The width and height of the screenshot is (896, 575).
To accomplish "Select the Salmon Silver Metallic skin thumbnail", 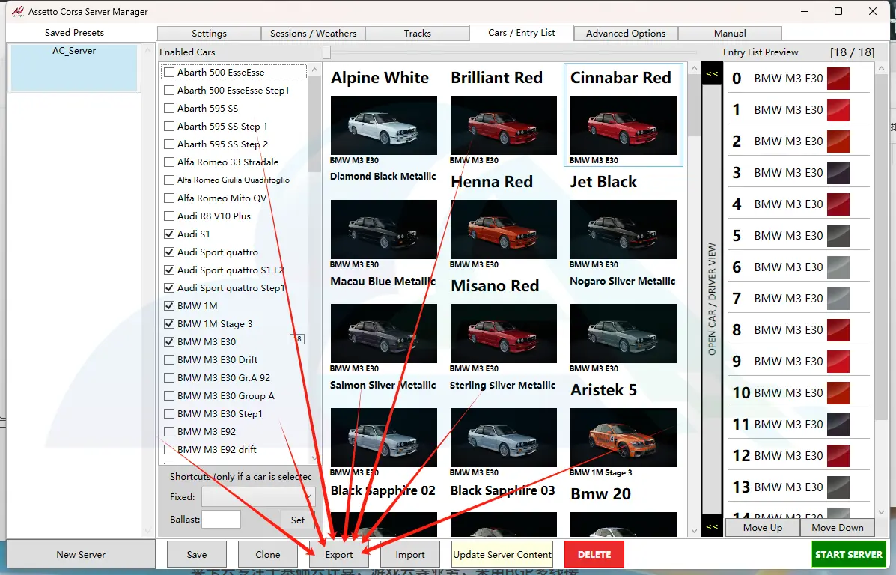I will click(x=383, y=437).
